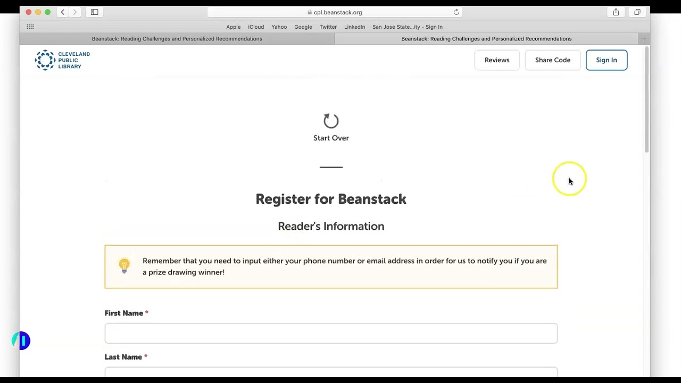Click the cpl.beanstack.org address bar
Image resolution: width=681 pixels, height=383 pixels.
[335, 12]
